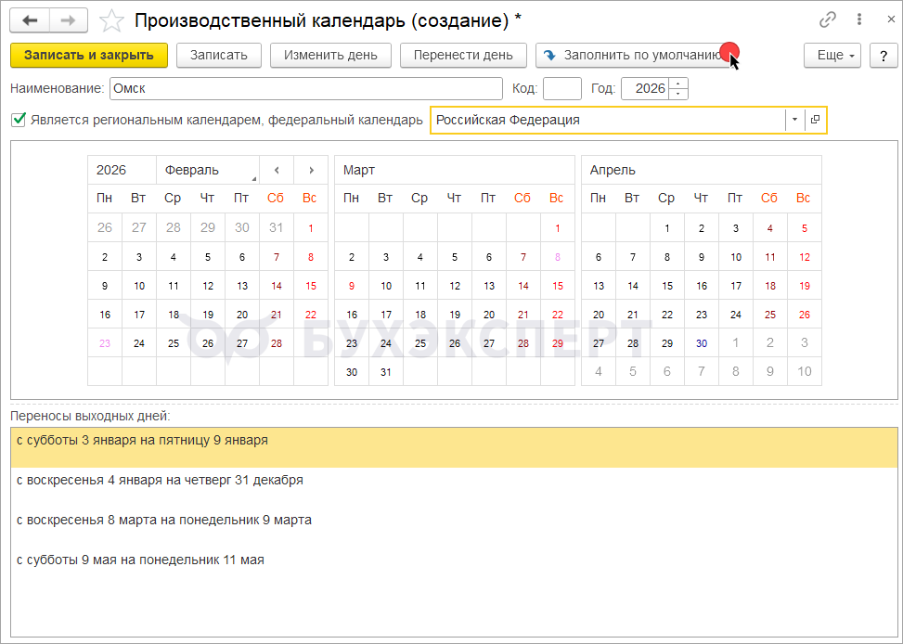The width and height of the screenshot is (903, 644).
Task: Expand the federal calendar dropdown list
Action: tap(794, 120)
